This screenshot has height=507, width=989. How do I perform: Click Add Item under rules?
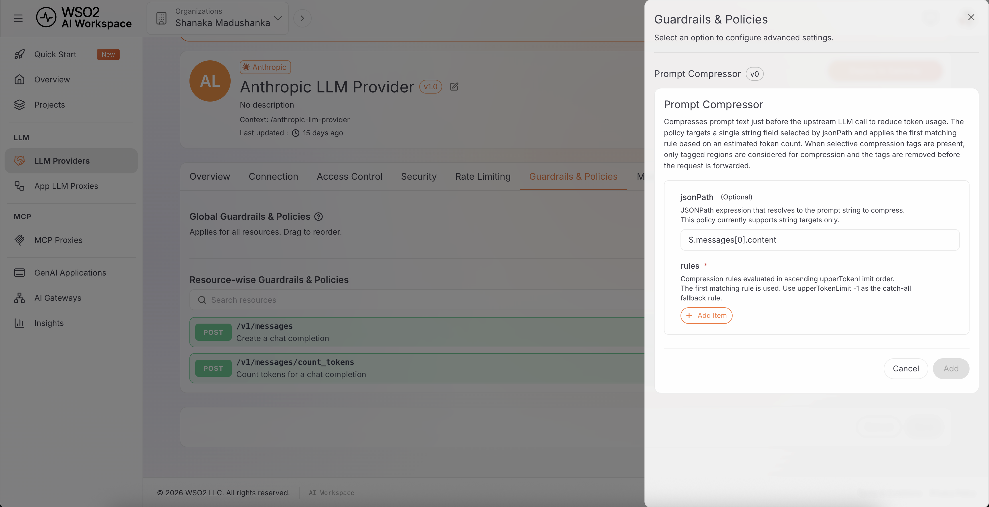coord(707,316)
